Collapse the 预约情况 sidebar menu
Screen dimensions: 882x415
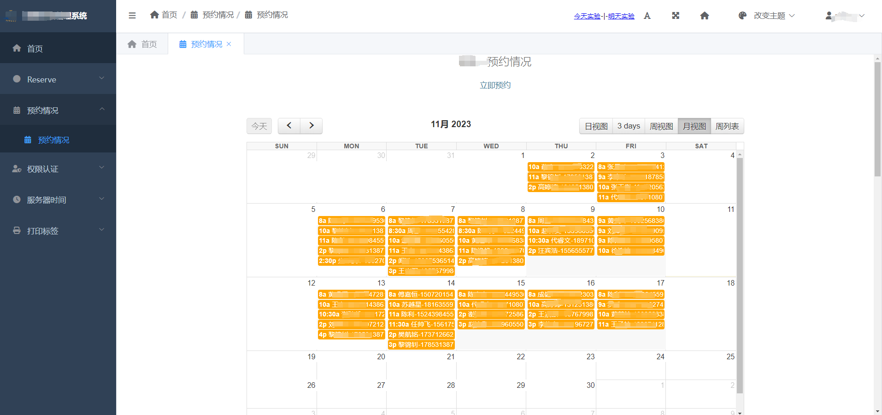pyautogui.click(x=102, y=109)
